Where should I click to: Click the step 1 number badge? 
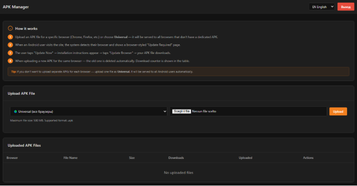[10, 37]
